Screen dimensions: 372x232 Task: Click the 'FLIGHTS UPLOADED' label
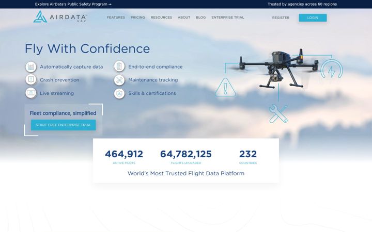point(186,163)
